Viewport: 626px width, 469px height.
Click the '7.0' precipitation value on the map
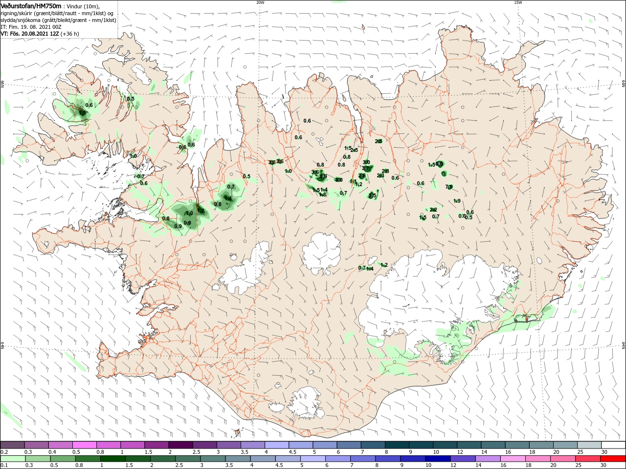449,187
